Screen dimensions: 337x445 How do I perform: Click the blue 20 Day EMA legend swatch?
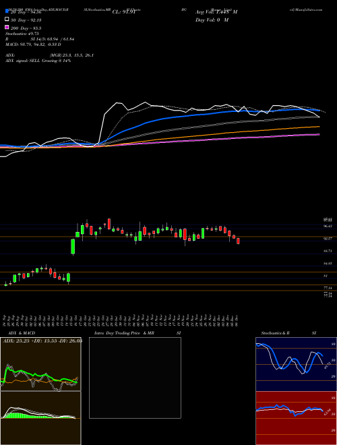(7, 11)
